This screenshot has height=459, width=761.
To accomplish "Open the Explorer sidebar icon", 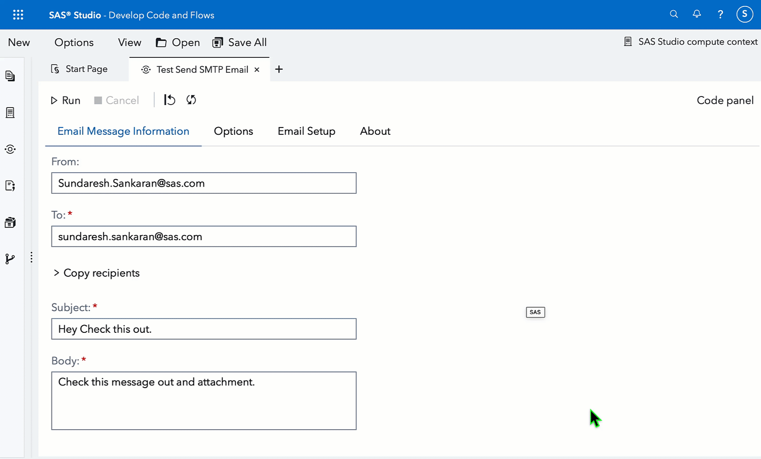I will (10, 76).
